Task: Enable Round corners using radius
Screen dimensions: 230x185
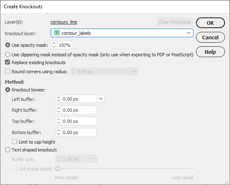Action: [7, 71]
